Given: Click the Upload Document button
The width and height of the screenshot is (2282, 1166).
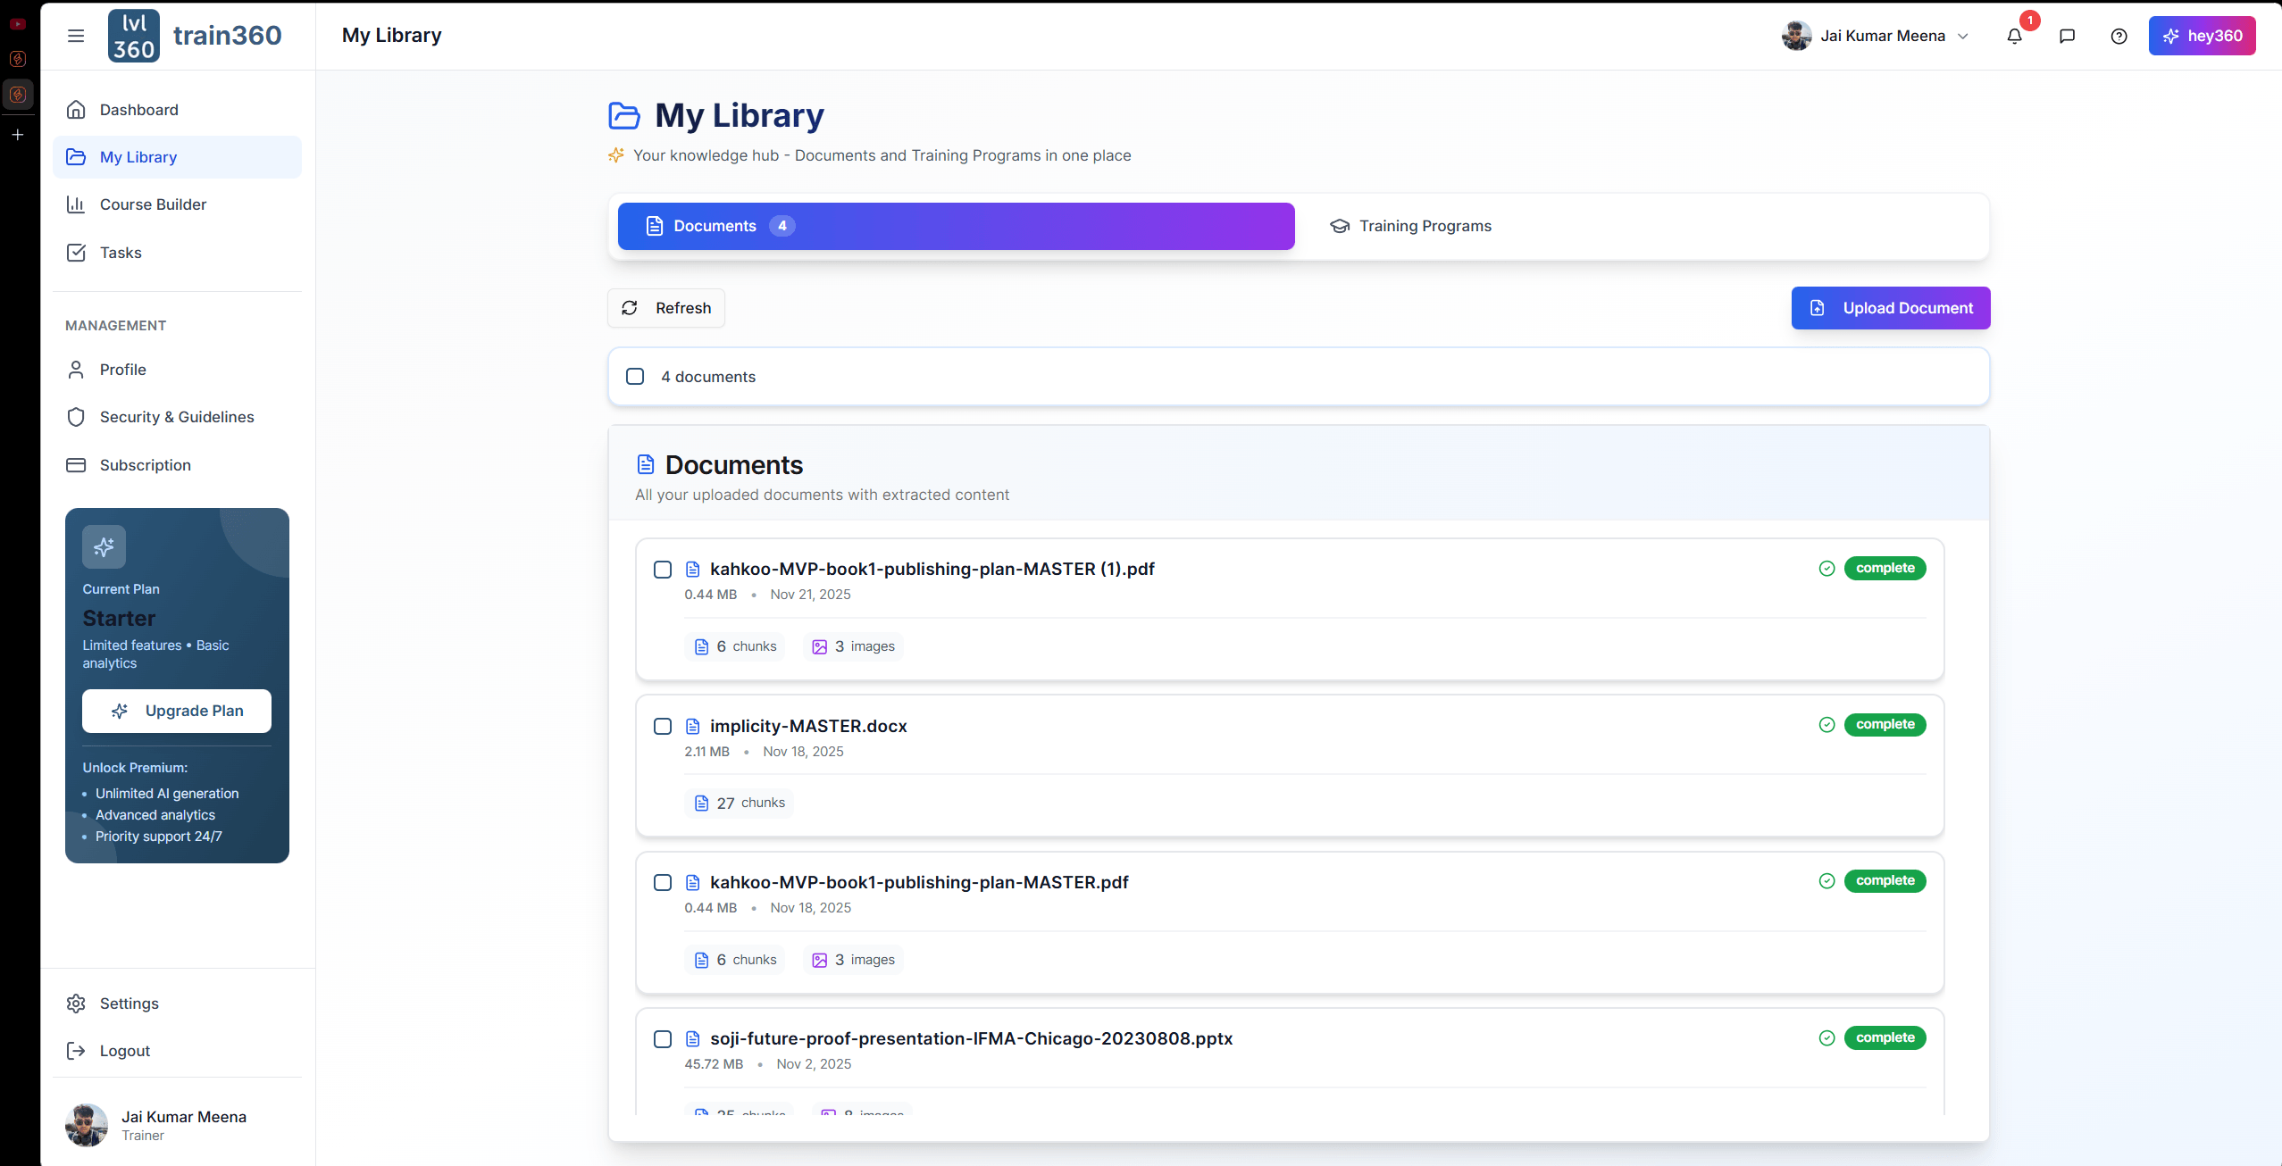Looking at the screenshot, I should click(x=1891, y=307).
